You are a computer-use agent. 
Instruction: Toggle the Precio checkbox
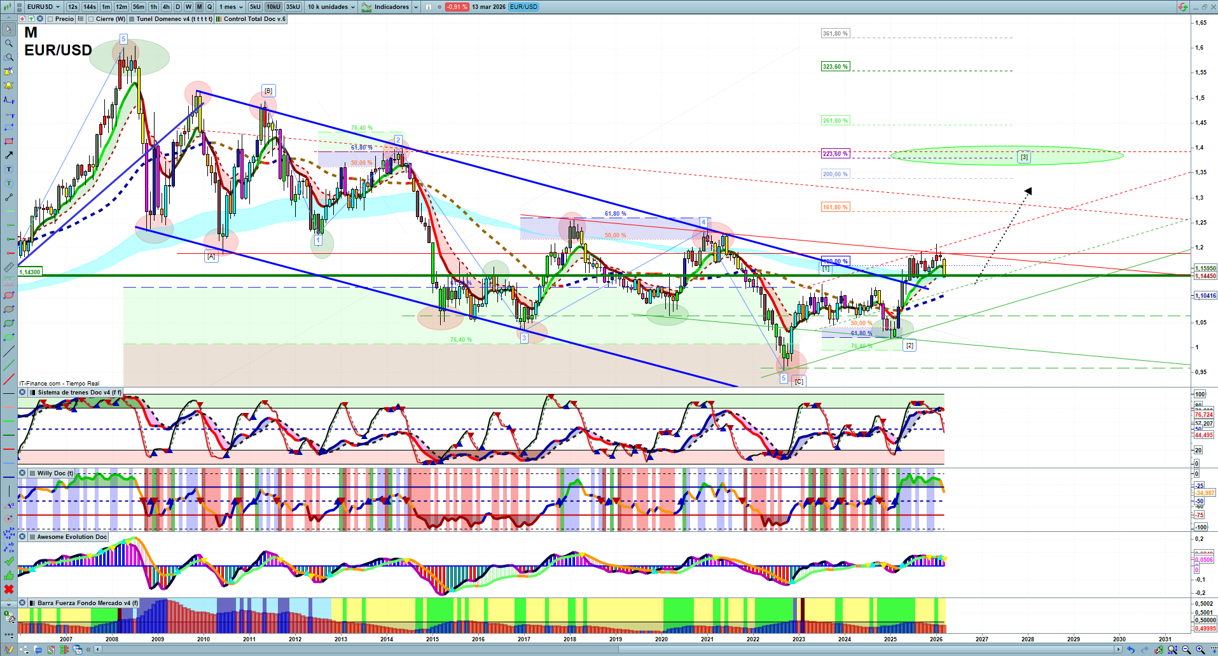(x=50, y=19)
